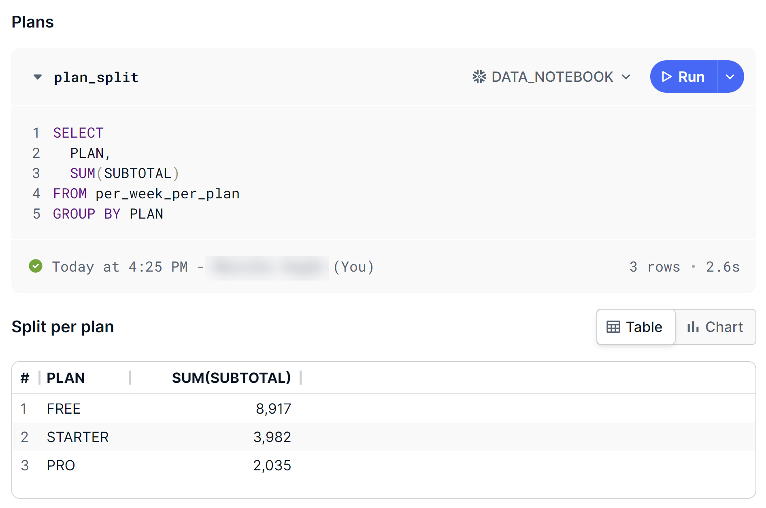Select the Table tab above the results
Image resolution: width=766 pixels, height=508 pixels.
[635, 327]
